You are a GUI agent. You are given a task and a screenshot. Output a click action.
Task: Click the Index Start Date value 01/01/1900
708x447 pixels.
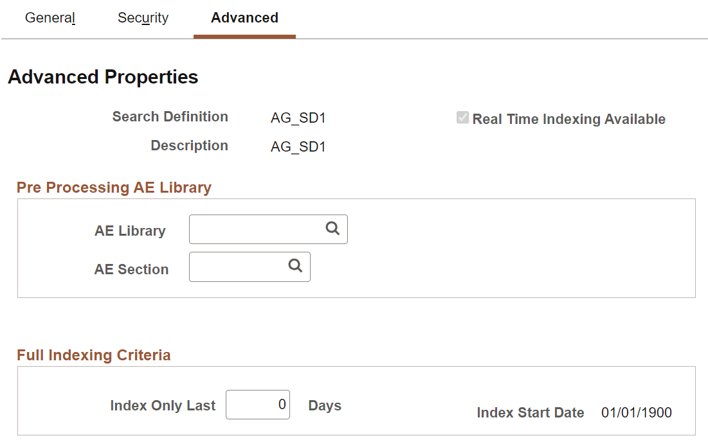click(x=637, y=413)
